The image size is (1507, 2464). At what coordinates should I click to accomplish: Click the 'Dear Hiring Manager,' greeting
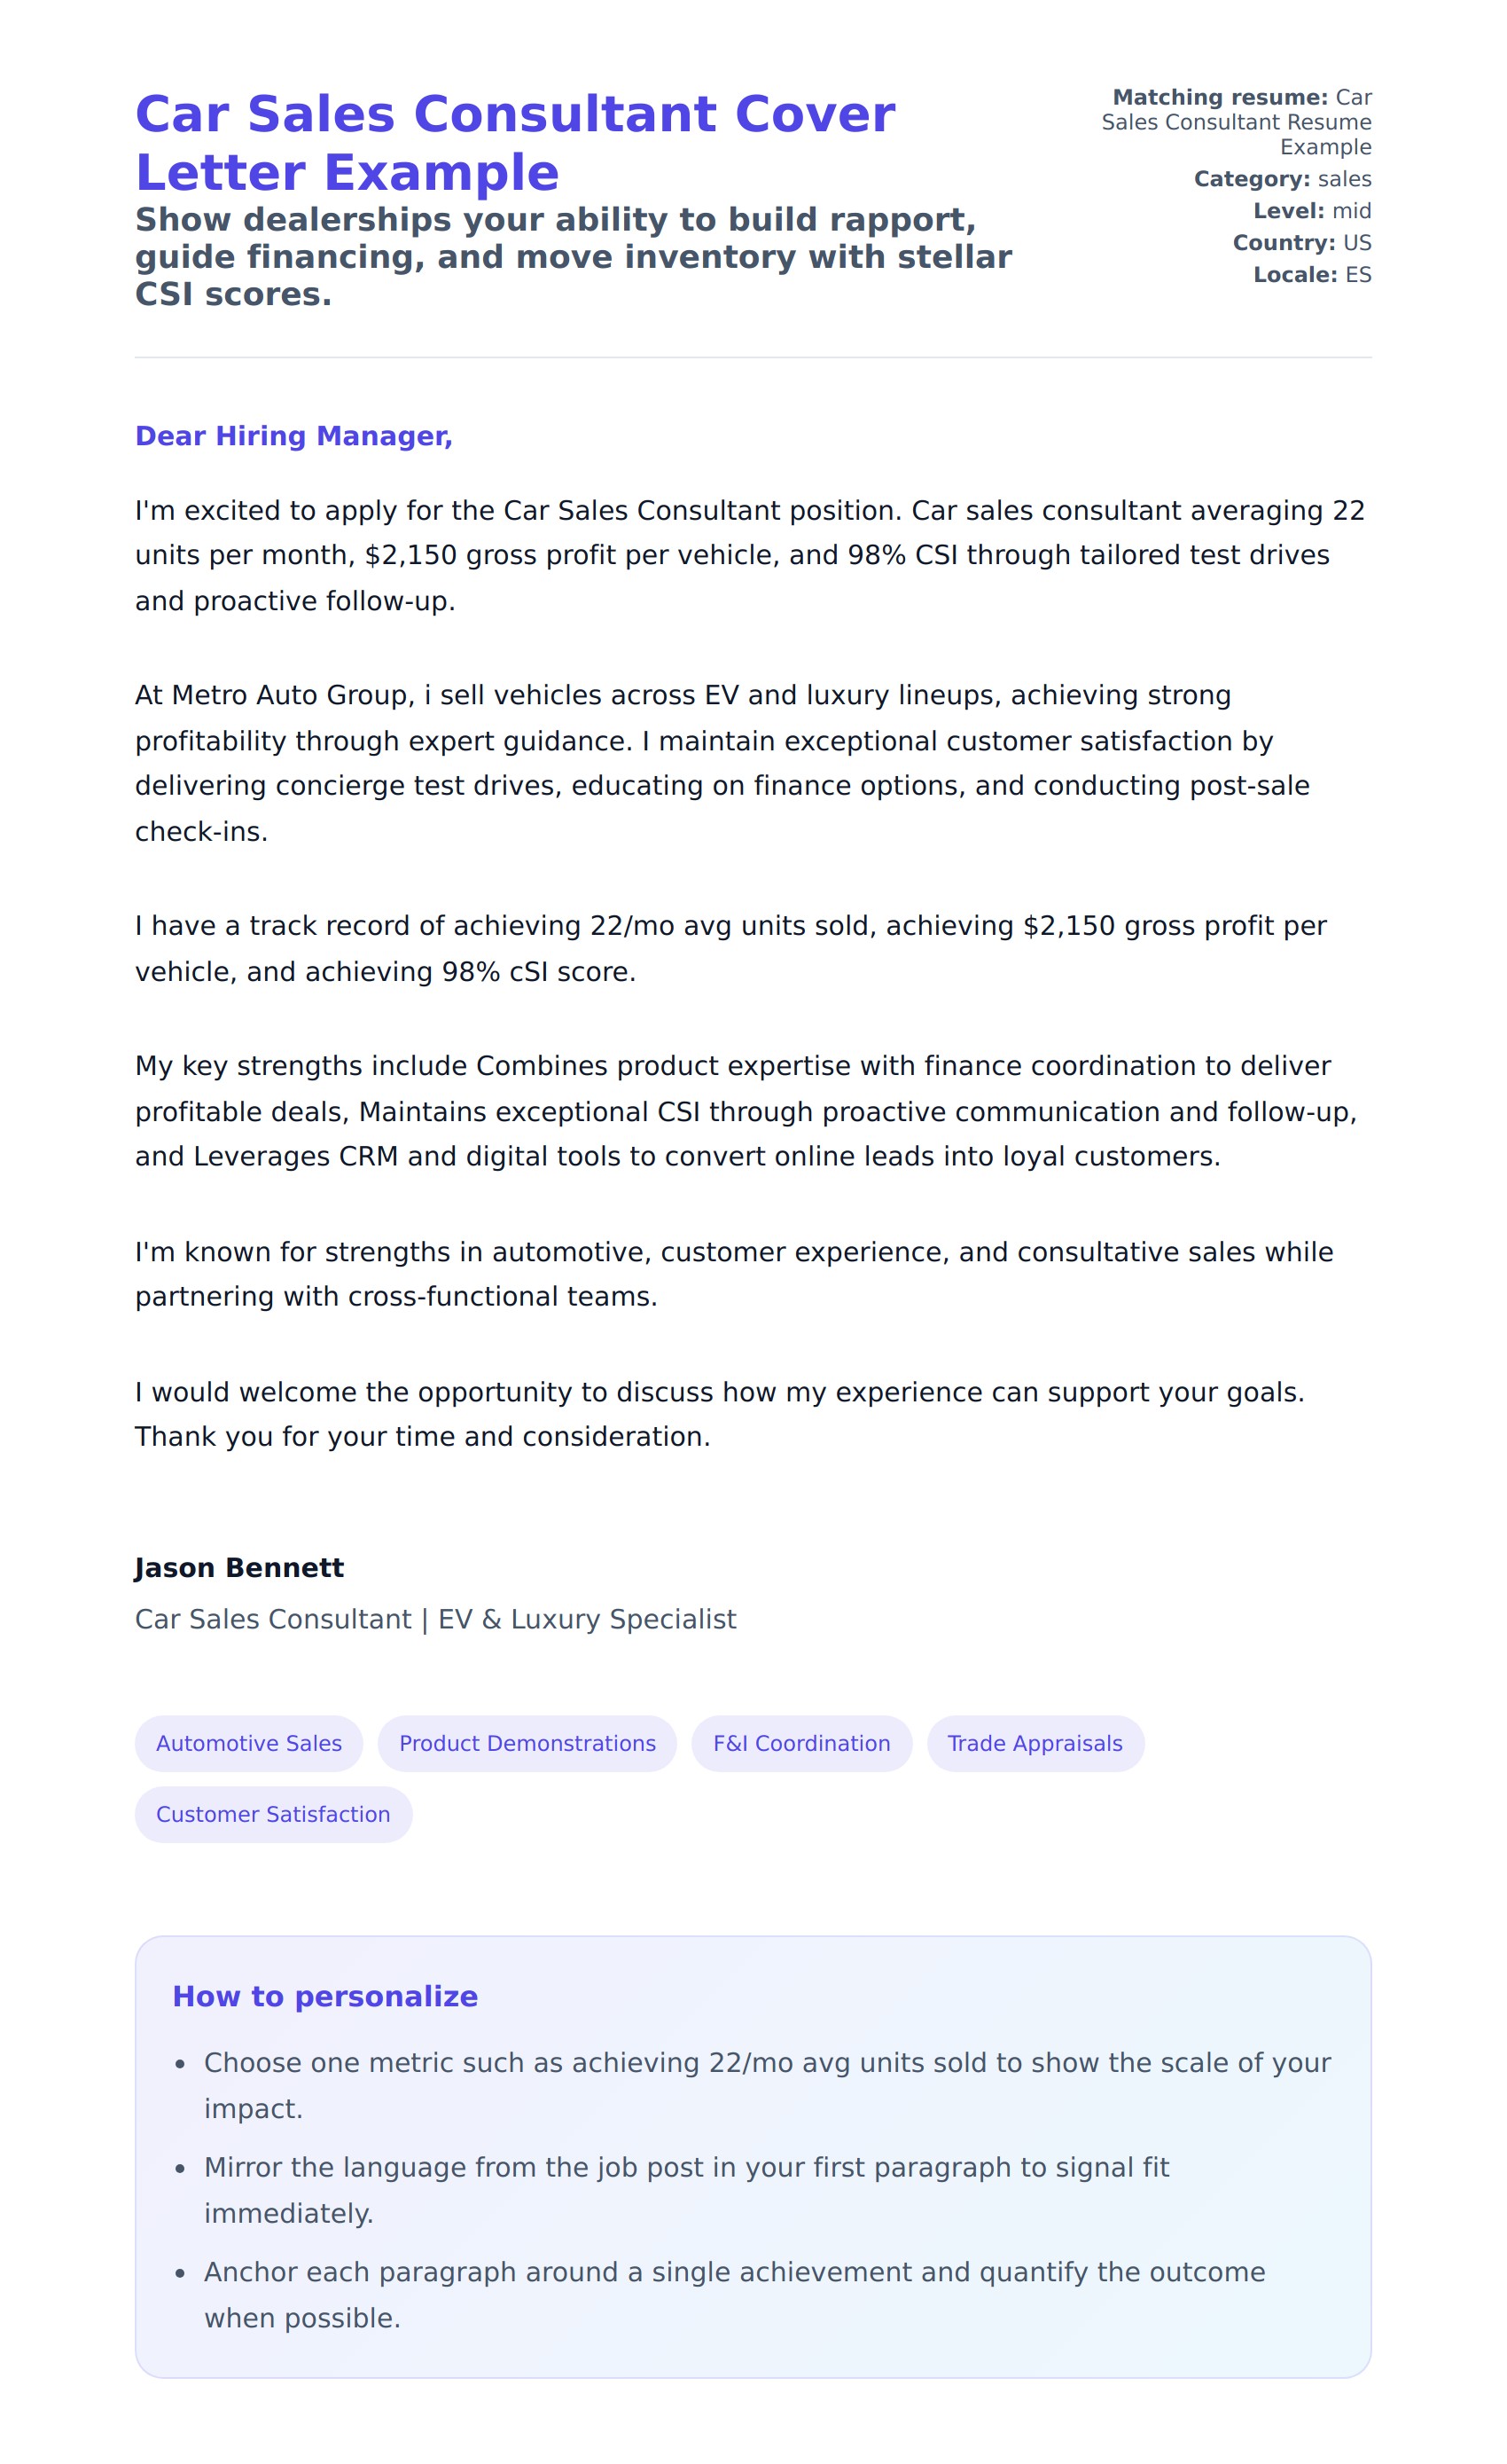pos(293,436)
